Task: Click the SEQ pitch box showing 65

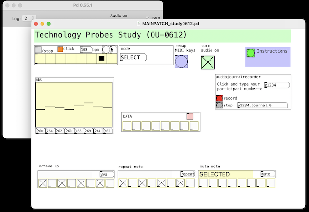Action: tap(79, 131)
